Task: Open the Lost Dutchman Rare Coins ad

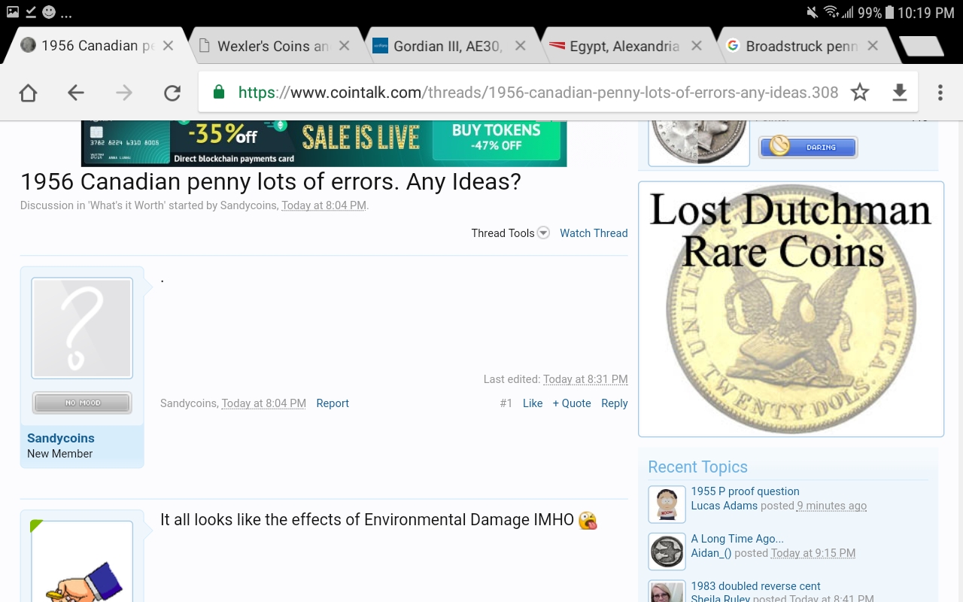Action: click(791, 309)
